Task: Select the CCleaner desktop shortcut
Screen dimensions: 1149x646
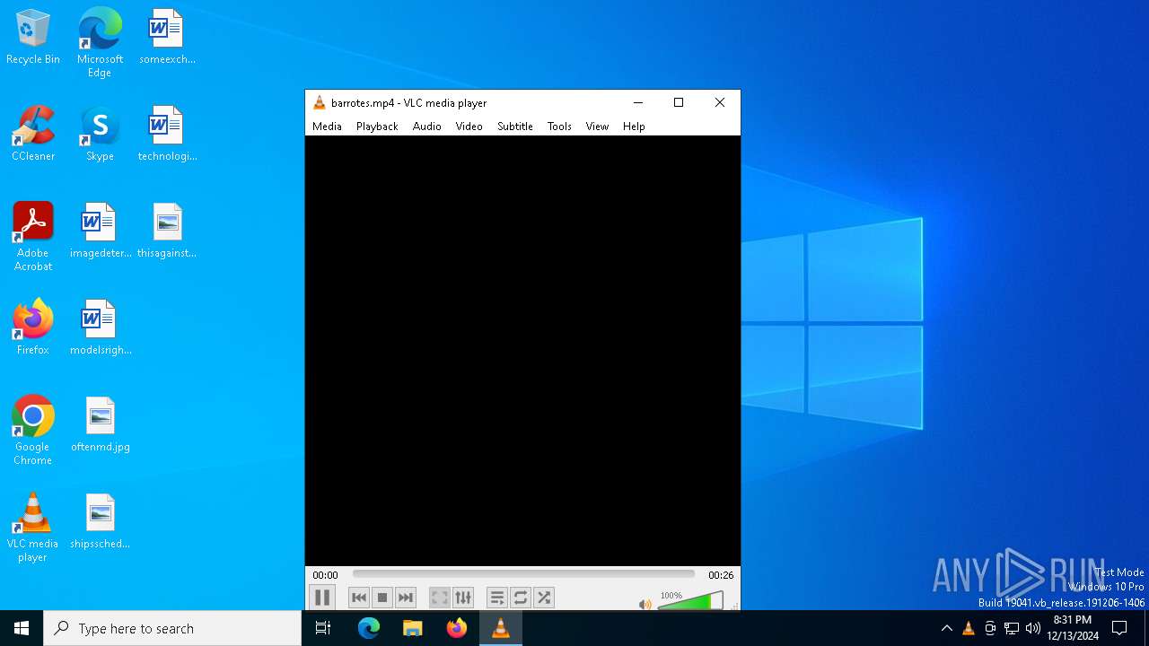Action: (x=33, y=135)
